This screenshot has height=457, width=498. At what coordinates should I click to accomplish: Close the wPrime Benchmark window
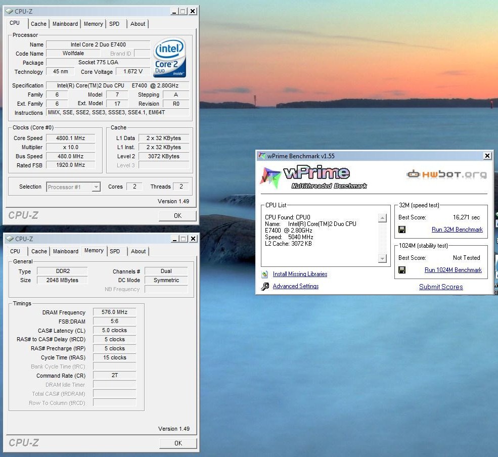487,156
